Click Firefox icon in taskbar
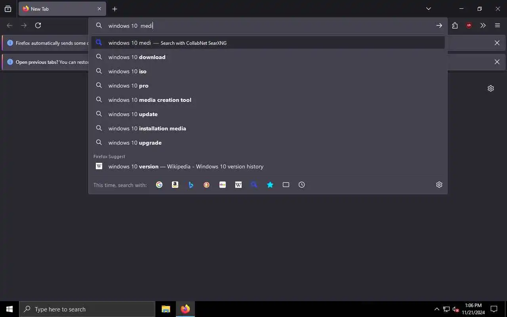The image size is (507, 317). click(185, 309)
